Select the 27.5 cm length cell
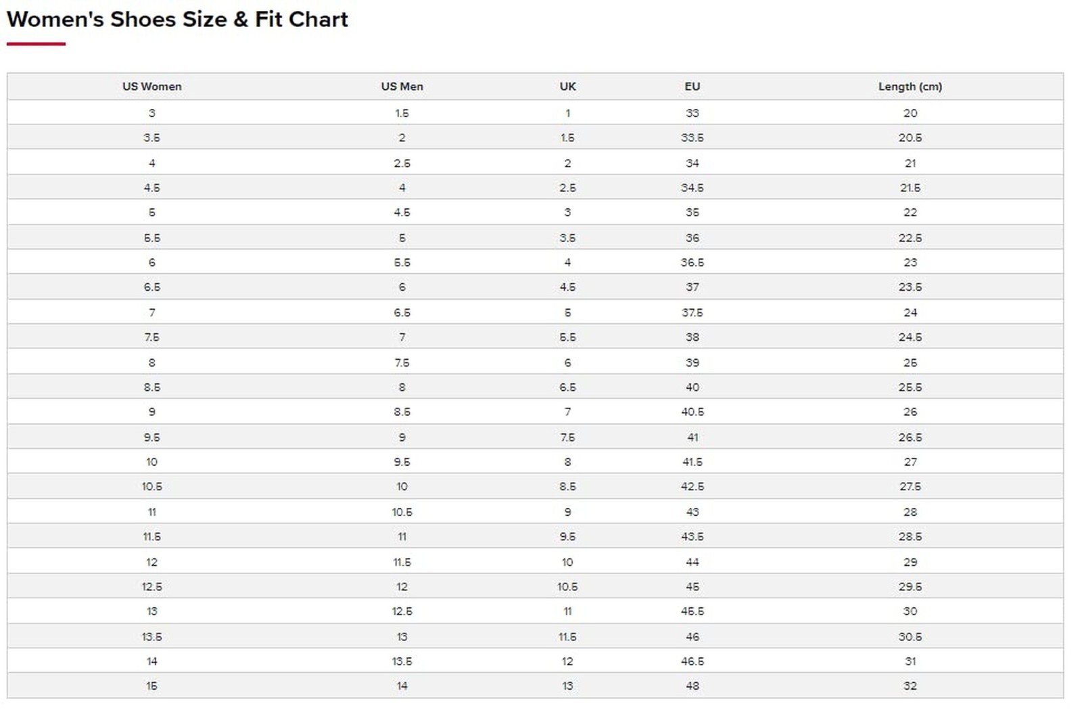 [910, 487]
